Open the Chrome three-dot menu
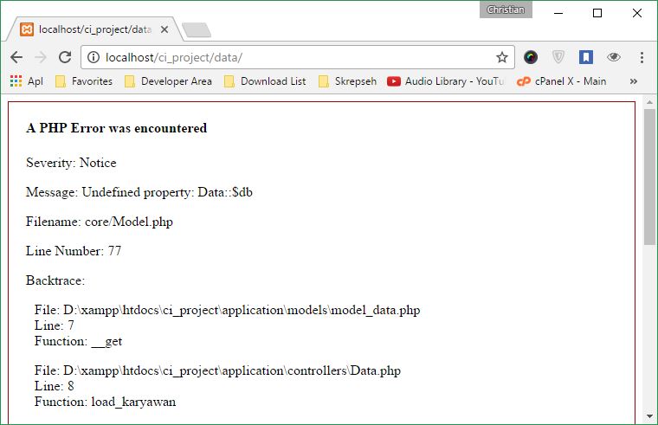 [642, 57]
